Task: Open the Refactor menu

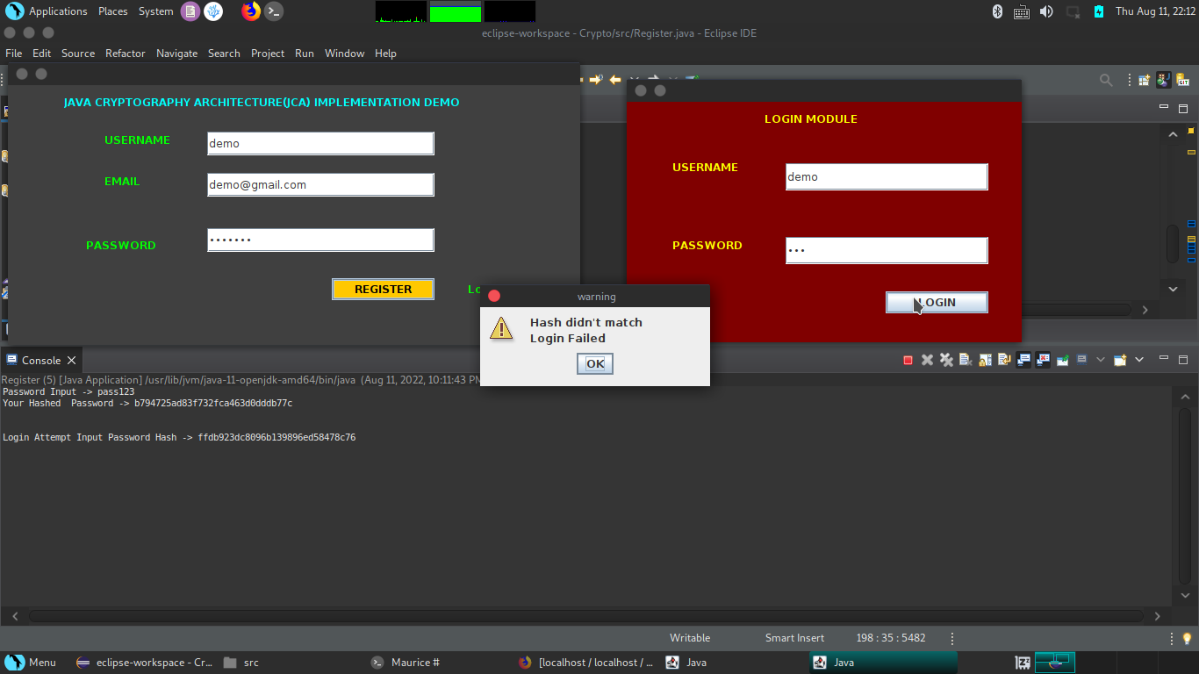Action: [126, 54]
